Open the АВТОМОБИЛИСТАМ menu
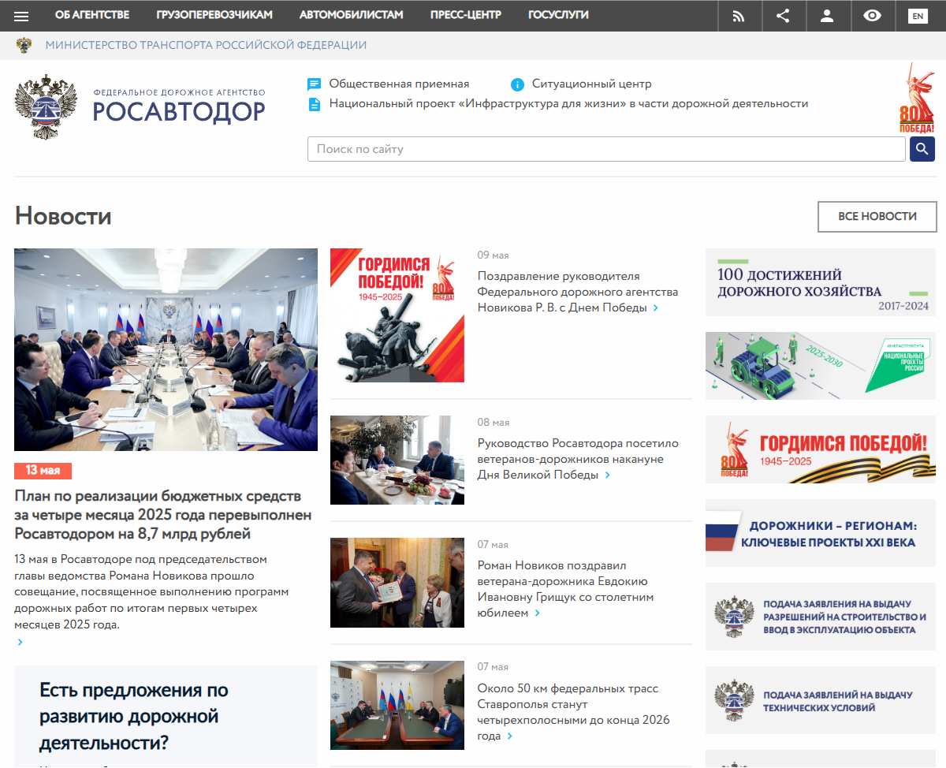 coord(352,15)
